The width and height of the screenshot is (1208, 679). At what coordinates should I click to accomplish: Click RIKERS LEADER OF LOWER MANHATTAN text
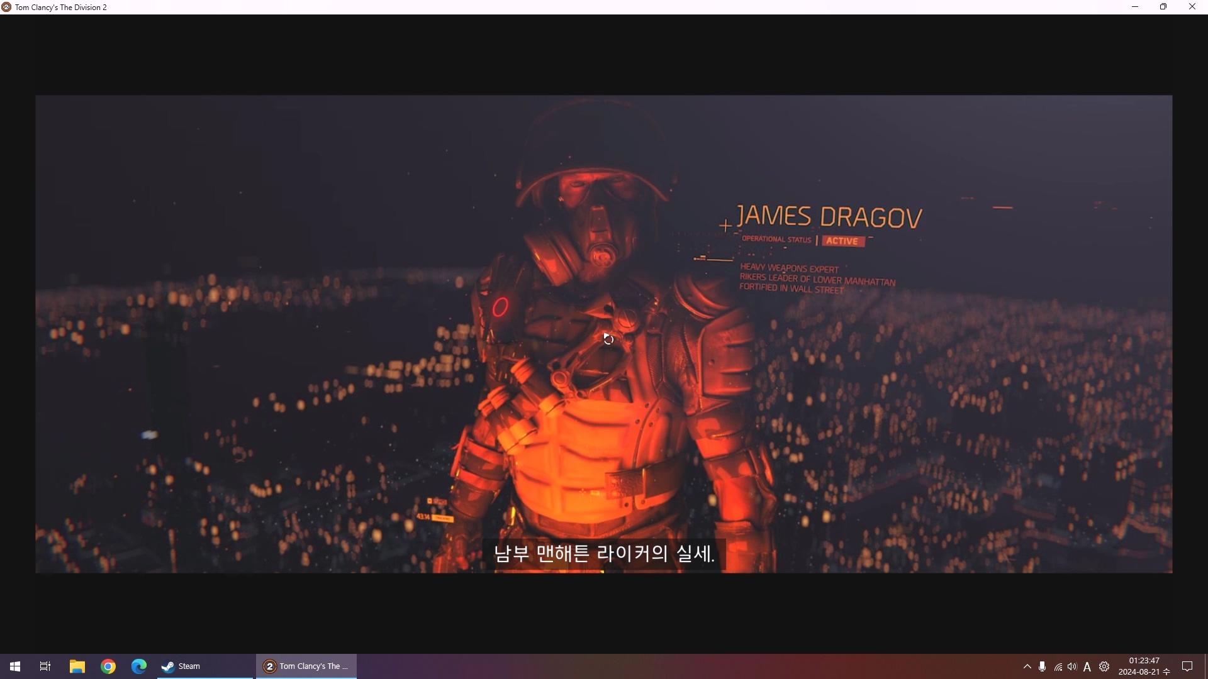click(x=817, y=279)
